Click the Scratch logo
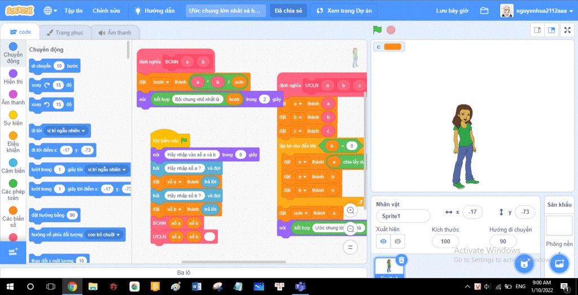The image size is (578, 295). click(x=20, y=11)
